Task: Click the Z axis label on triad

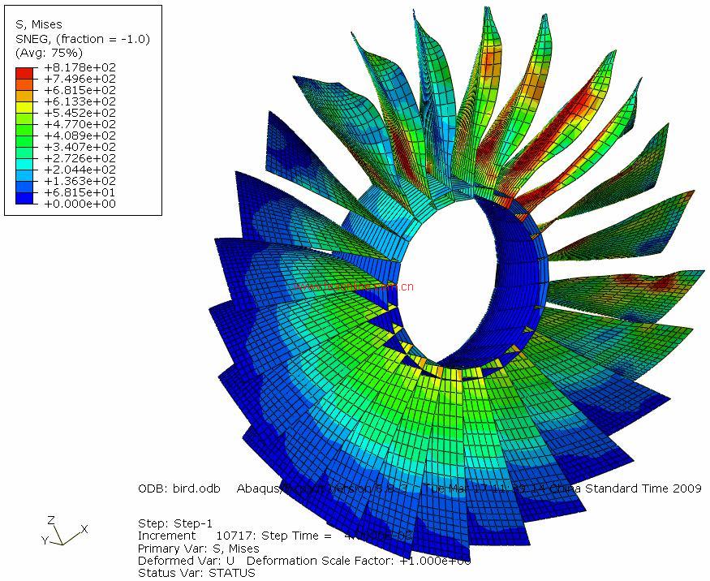Action: (50, 519)
